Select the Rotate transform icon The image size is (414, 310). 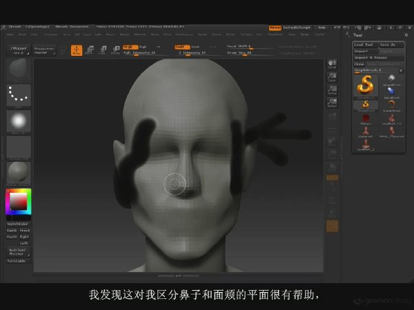coord(115,50)
